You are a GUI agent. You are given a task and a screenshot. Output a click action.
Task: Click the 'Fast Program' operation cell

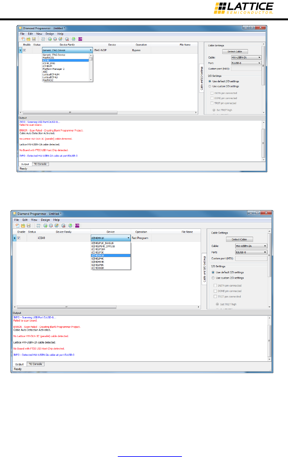[x=141, y=238]
